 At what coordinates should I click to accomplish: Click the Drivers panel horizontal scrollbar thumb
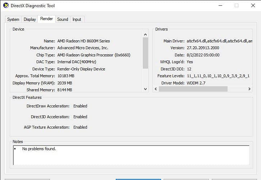pos(193,89)
